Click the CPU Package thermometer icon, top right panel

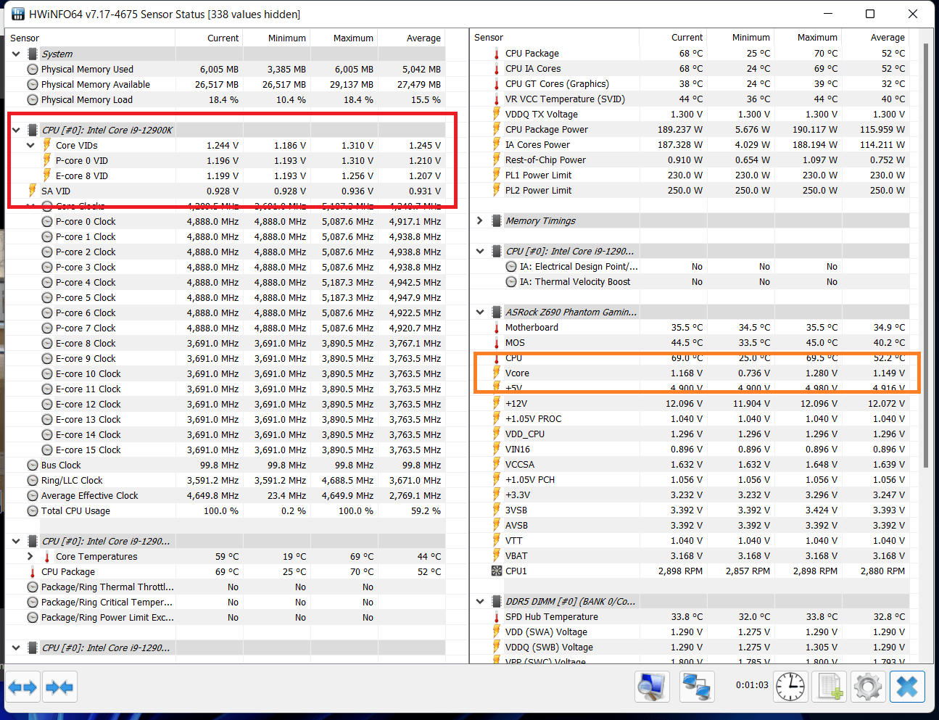pos(497,54)
